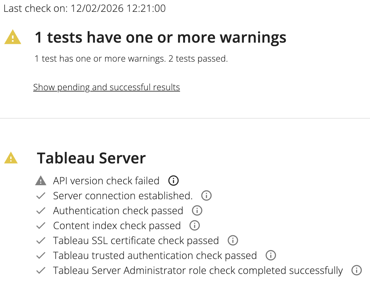Click checkmark beside Content index check passed
This screenshot has height=287, width=370.
point(41,226)
